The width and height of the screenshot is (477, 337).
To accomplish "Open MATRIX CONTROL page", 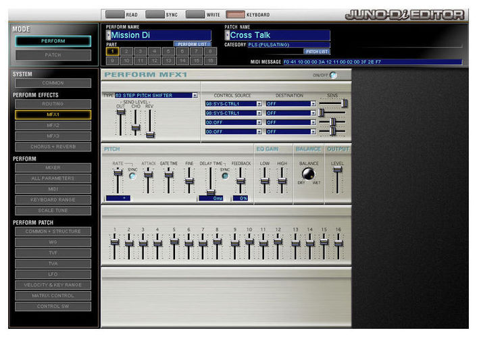I will point(53,295).
